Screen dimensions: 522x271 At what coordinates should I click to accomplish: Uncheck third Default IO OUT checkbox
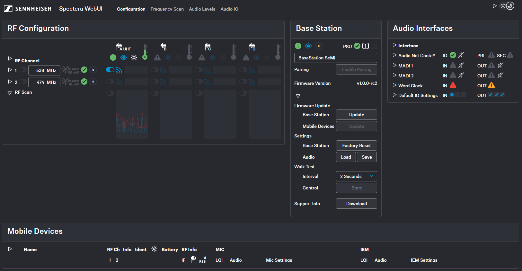click(502, 95)
